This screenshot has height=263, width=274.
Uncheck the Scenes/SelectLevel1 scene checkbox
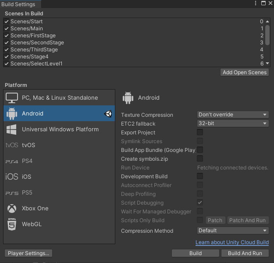pyautogui.click(x=7, y=64)
